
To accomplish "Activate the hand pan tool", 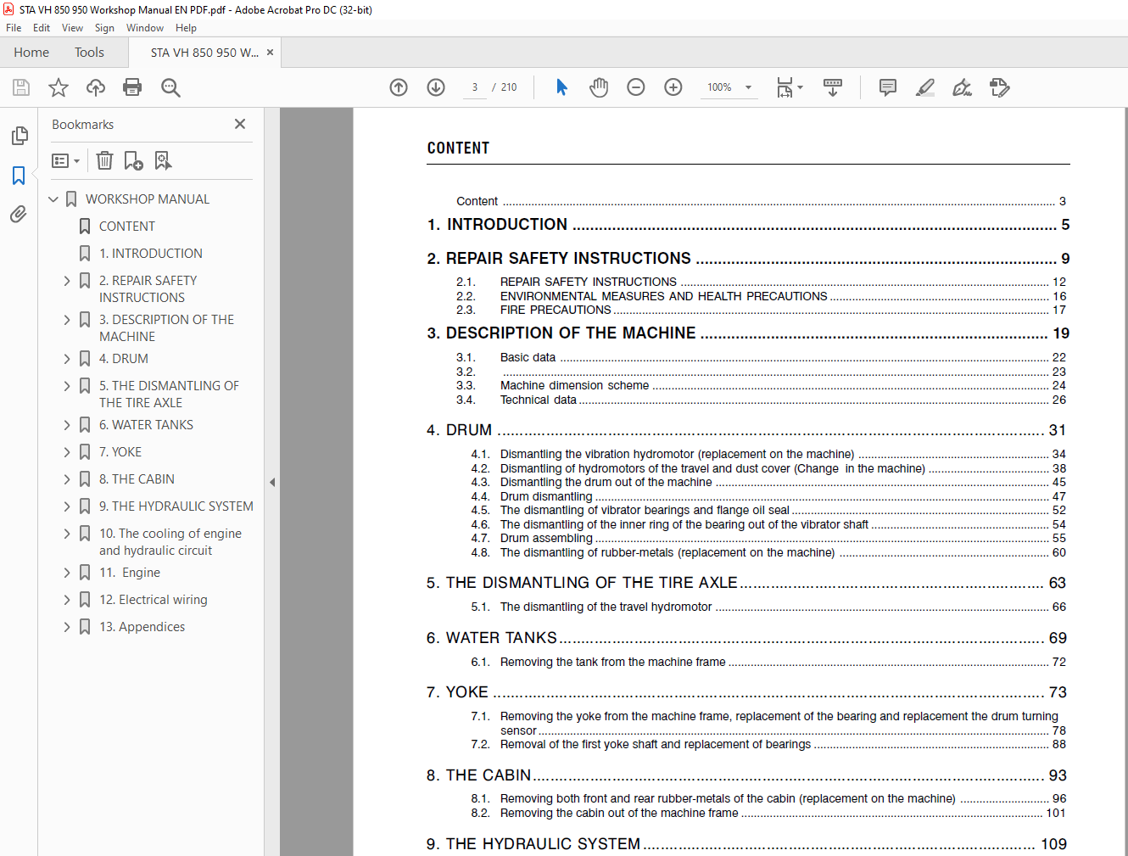I will pyautogui.click(x=599, y=87).
